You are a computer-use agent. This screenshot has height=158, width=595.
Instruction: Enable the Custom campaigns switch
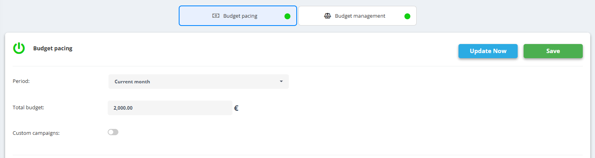(x=113, y=132)
